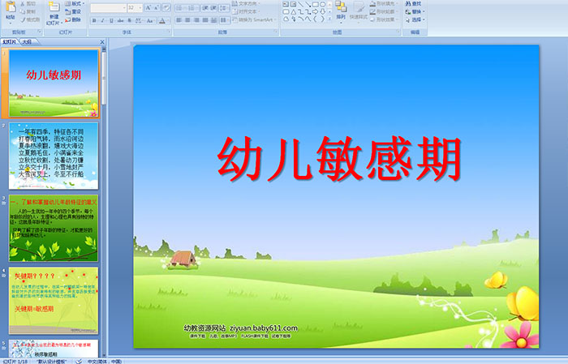Select the Right Arrow block shape
Viewport: 568px width, 364px height.
315,12
